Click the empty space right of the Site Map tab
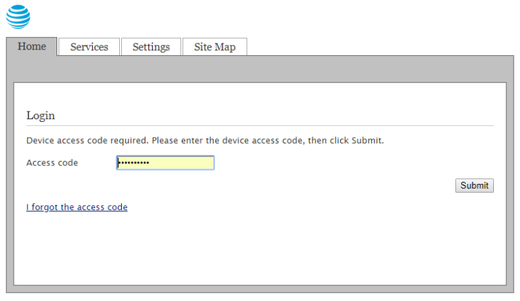 (382, 46)
